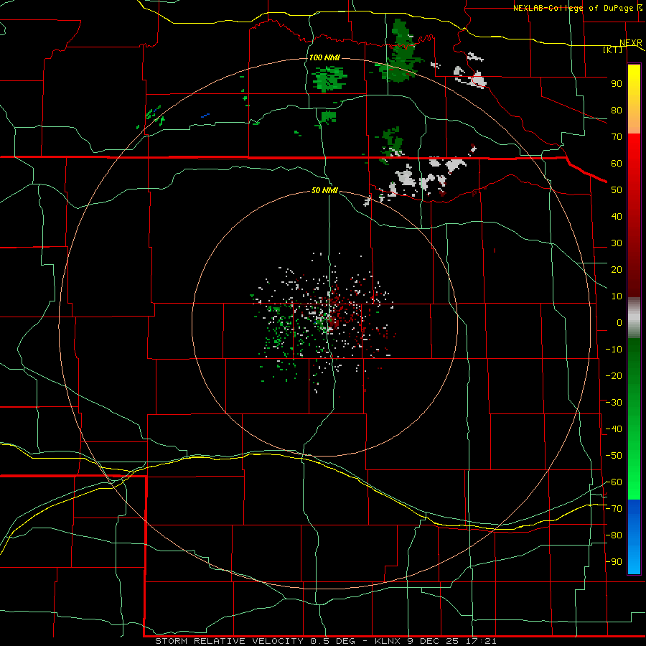
Task: Click the positive 10 knot scale value
Action: tap(617, 296)
